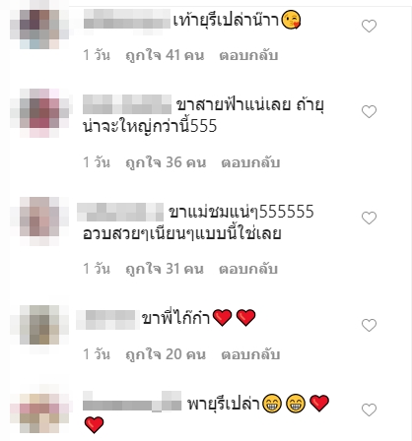The image size is (412, 441).
Task: View who liked: ถูกใจ 41 คน
Action: point(165,55)
